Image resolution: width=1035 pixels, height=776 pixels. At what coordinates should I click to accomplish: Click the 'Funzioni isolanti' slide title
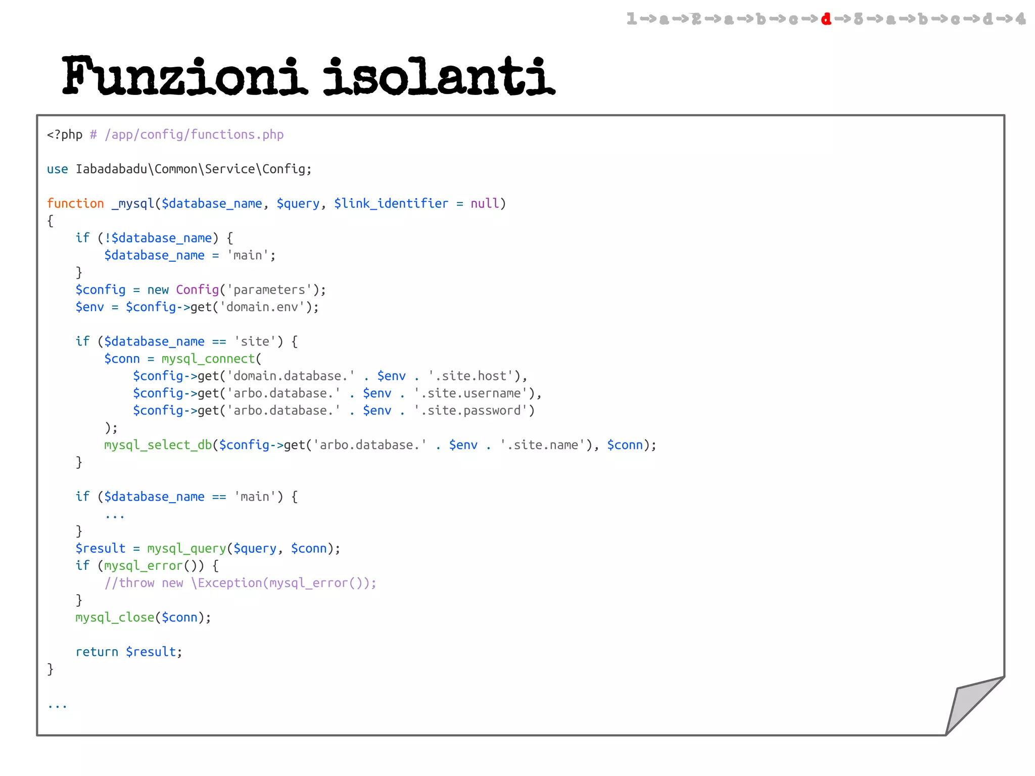pyautogui.click(x=309, y=76)
